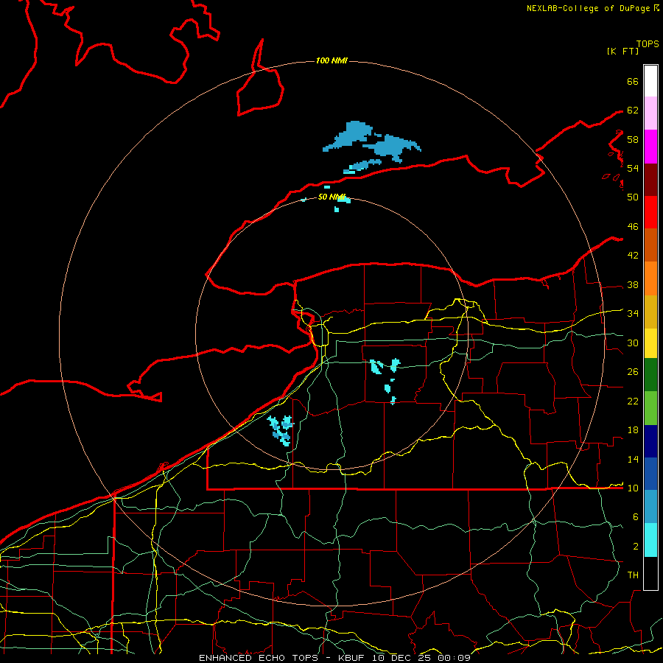Click the TOPS legend title
663x663 pixels.
point(648,43)
